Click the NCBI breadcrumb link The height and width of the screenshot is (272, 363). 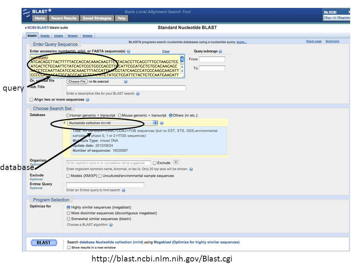click(x=31, y=28)
